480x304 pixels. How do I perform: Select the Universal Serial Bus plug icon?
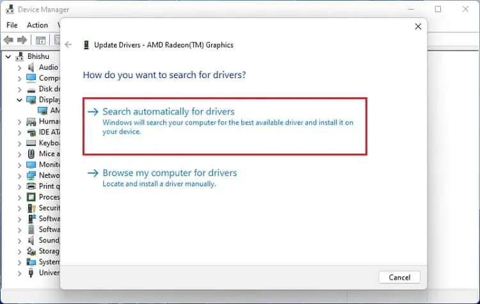tap(31, 273)
